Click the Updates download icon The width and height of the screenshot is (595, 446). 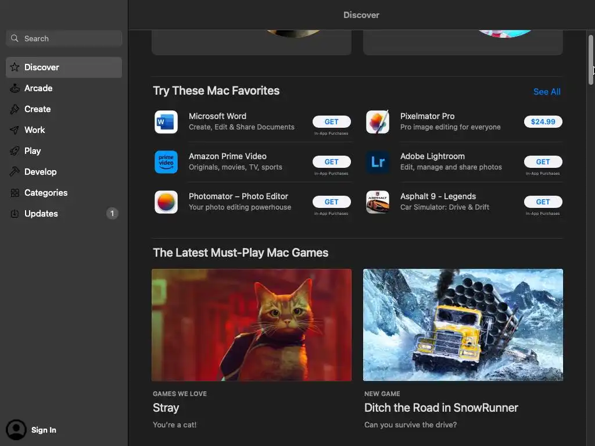pos(15,214)
